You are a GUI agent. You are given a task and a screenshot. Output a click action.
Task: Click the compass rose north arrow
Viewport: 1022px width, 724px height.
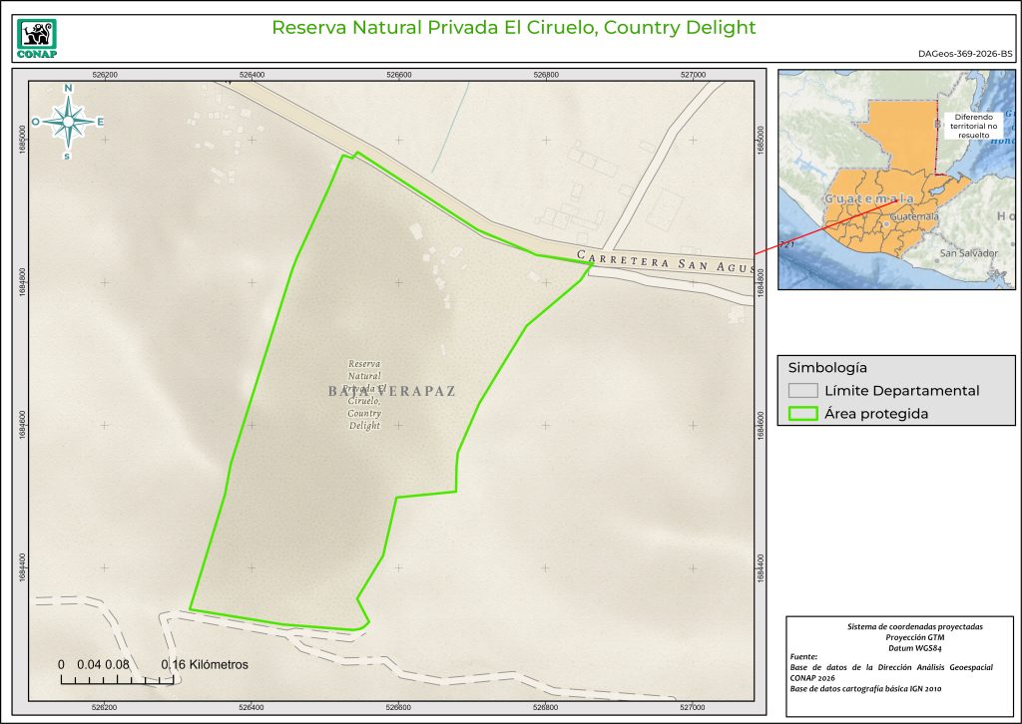pyautogui.click(x=68, y=121)
